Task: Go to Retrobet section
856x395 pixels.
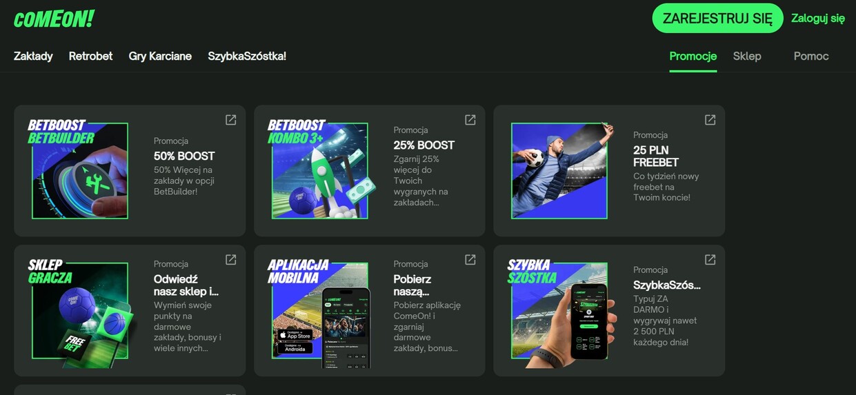Action: tap(90, 57)
